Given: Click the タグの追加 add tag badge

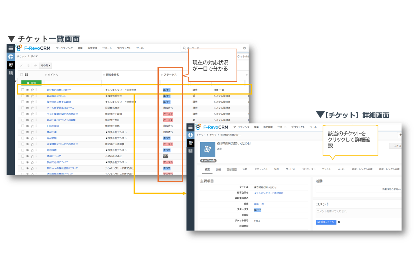Looking at the screenshot, I should point(209,160).
